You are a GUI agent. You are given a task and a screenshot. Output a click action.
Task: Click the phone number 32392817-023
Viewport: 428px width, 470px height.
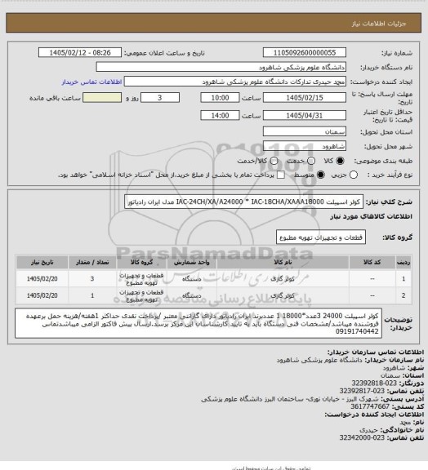(363, 391)
